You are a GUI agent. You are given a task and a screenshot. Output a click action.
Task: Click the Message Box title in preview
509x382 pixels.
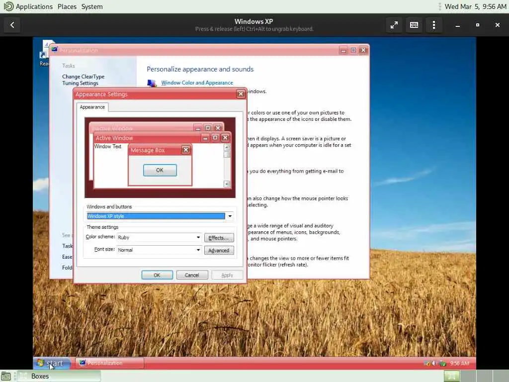[x=148, y=150]
